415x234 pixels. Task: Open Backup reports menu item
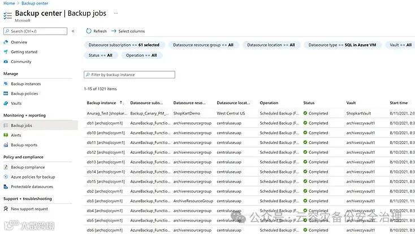[24, 145]
